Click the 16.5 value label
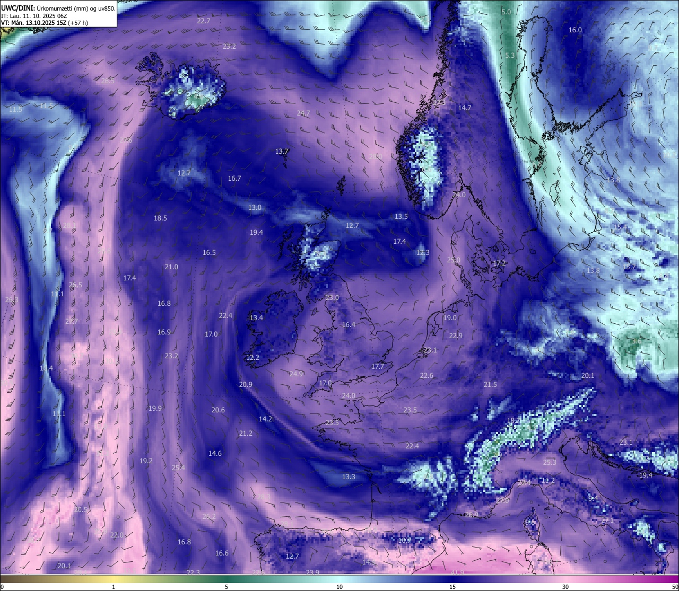Screen dimensions: 679x591 point(209,253)
